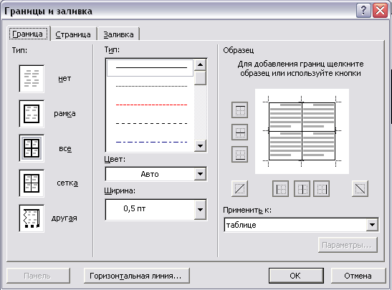This screenshot has height=290, width=392.
Task: Click the 'все' label
Action: tap(65, 149)
